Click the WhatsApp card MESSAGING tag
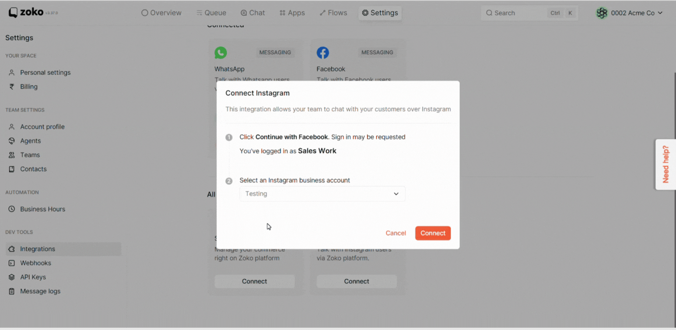676x330 pixels. [x=275, y=53]
